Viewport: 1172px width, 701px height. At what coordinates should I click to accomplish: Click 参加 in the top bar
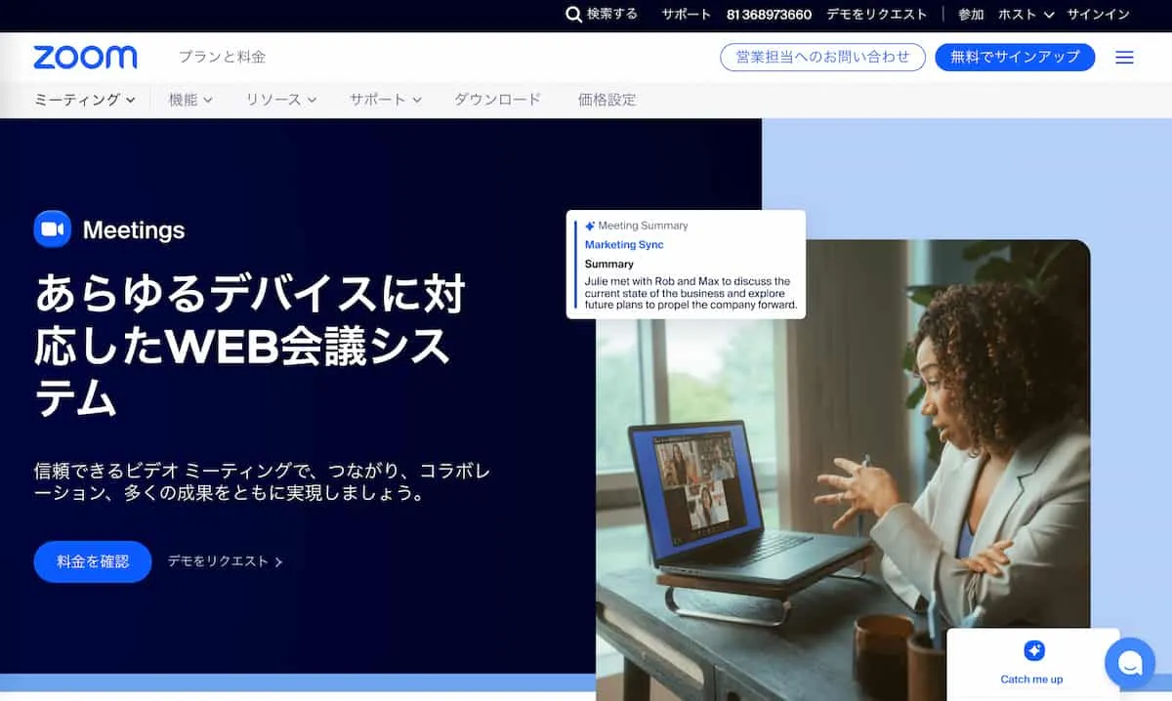point(971,15)
